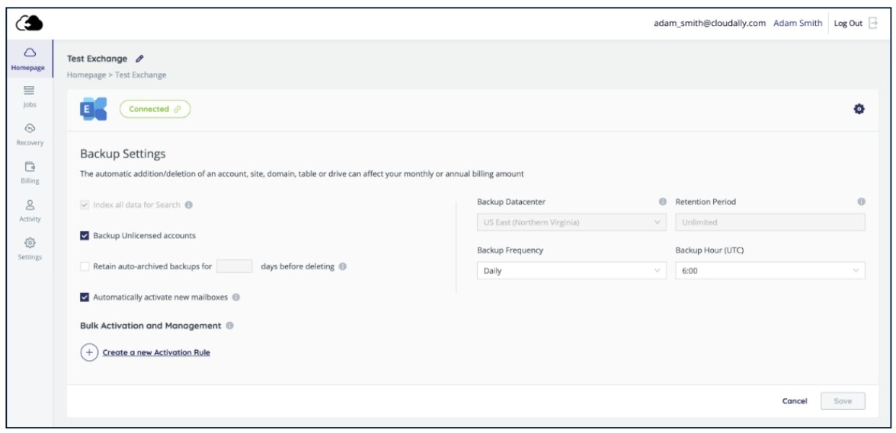896x433 pixels.
Task: Go to Jobs in the sidebar
Action: (x=29, y=96)
